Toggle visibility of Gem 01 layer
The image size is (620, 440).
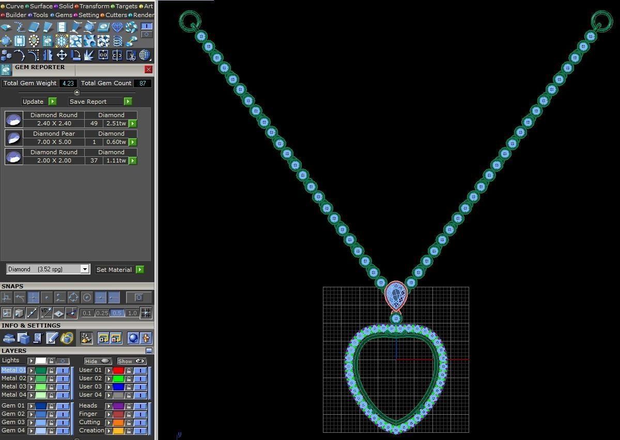coord(63,406)
